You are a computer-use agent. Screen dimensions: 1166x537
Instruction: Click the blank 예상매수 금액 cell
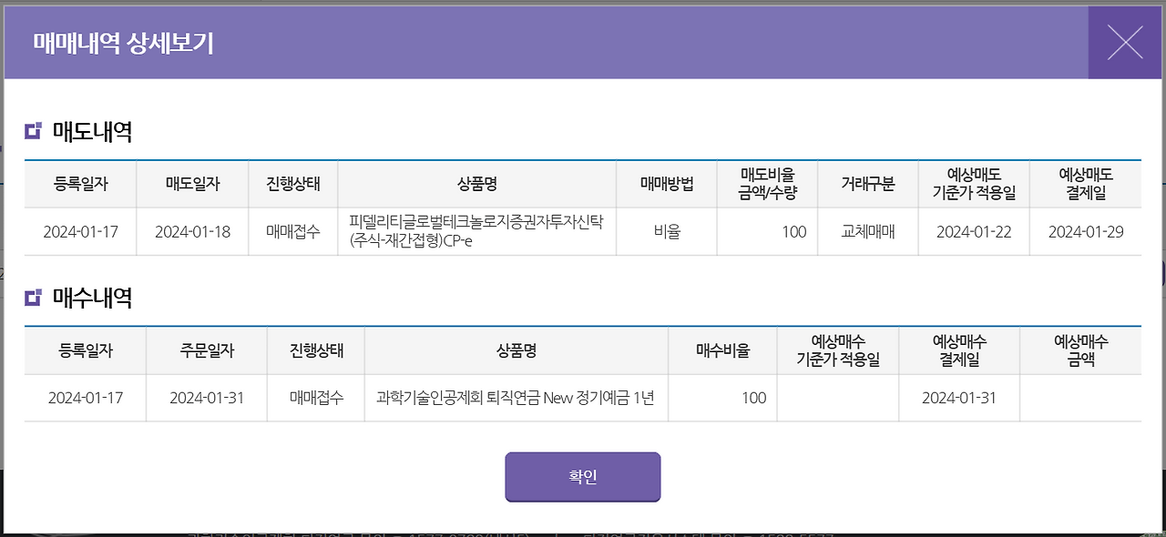tap(1080, 398)
